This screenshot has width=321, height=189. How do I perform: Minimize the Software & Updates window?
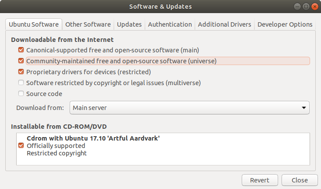point(297,7)
